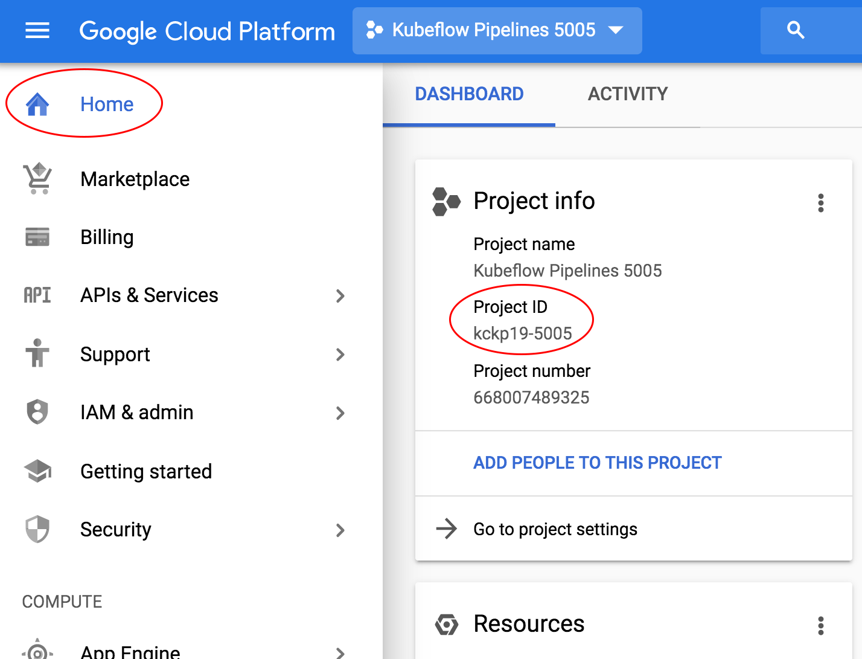Viewport: 862px width, 659px height.
Task: Open the hamburger navigation menu
Action: pyautogui.click(x=37, y=30)
